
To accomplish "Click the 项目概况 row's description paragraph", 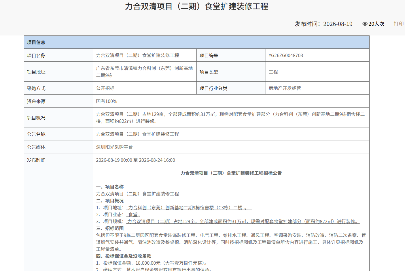I will coord(230,118).
